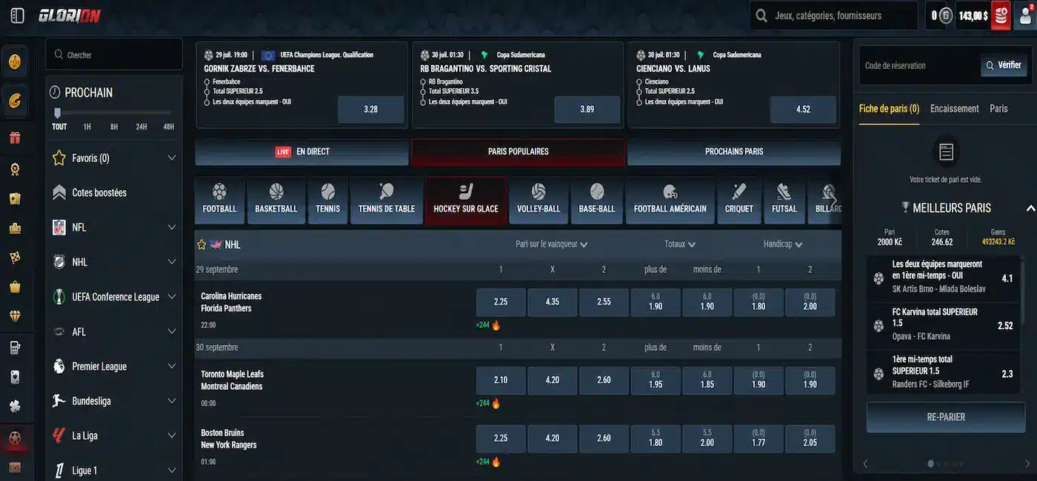The height and width of the screenshot is (481, 1037).
Task: Click the next arrow on the sports carousel
Action: click(834, 200)
